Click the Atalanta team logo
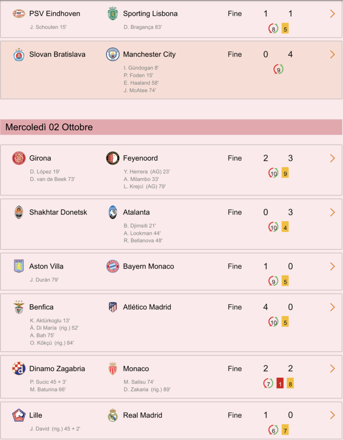 [x=113, y=212]
